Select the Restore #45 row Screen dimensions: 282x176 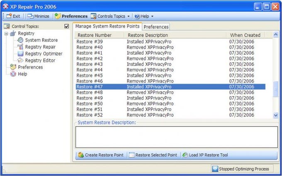pyautogui.click(x=170, y=76)
